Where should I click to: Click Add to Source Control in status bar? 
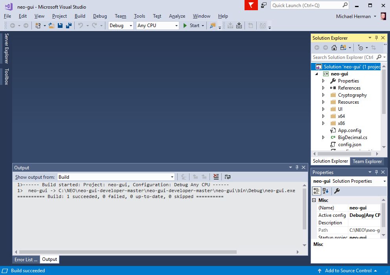pyautogui.click(x=348, y=271)
